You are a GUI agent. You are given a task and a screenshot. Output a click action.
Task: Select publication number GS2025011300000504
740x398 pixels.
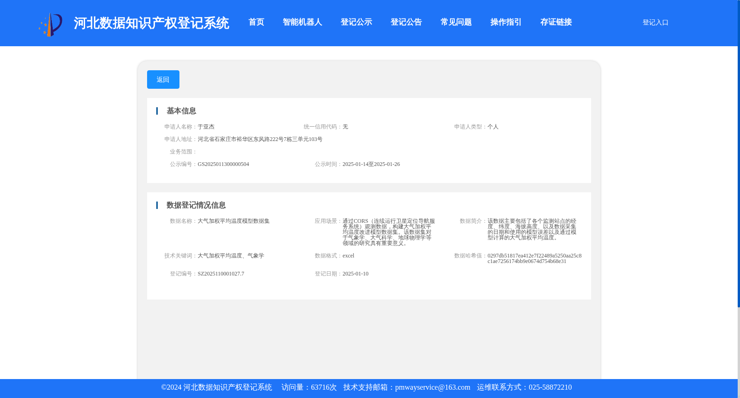click(x=223, y=164)
